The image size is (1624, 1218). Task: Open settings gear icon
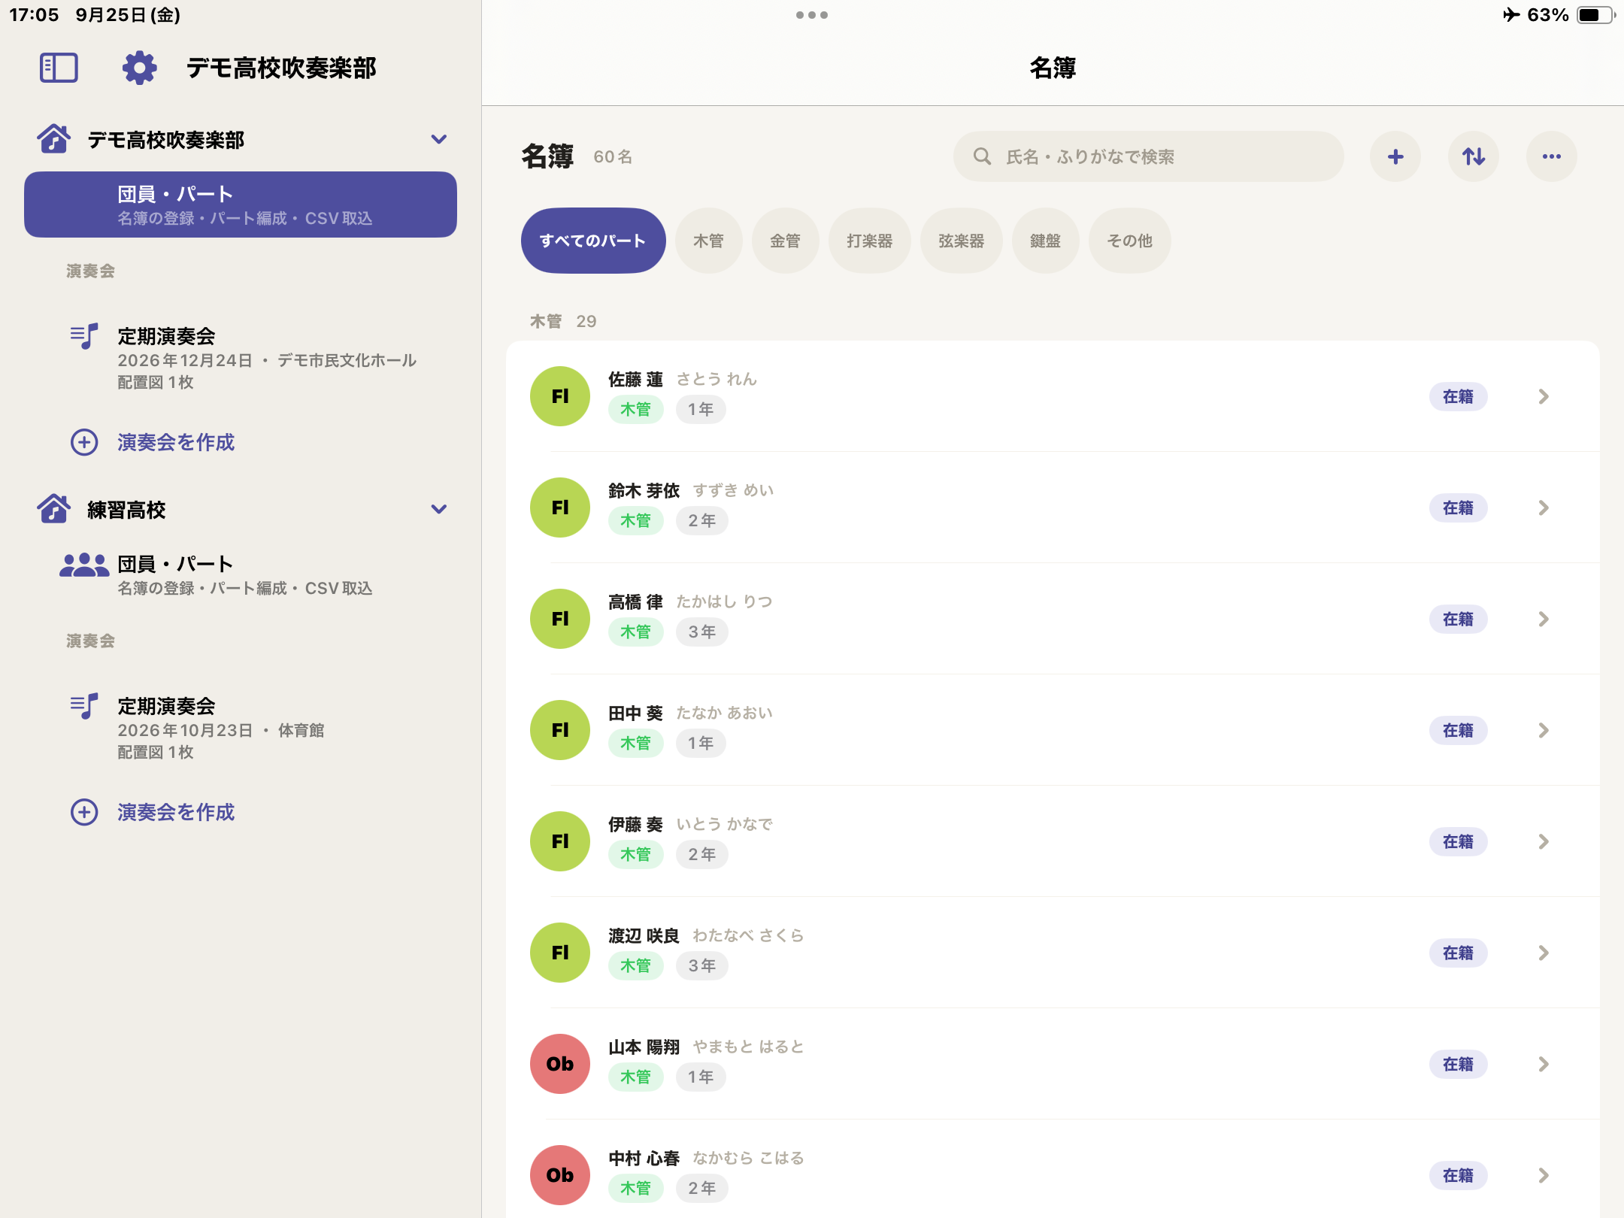(140, 68)
